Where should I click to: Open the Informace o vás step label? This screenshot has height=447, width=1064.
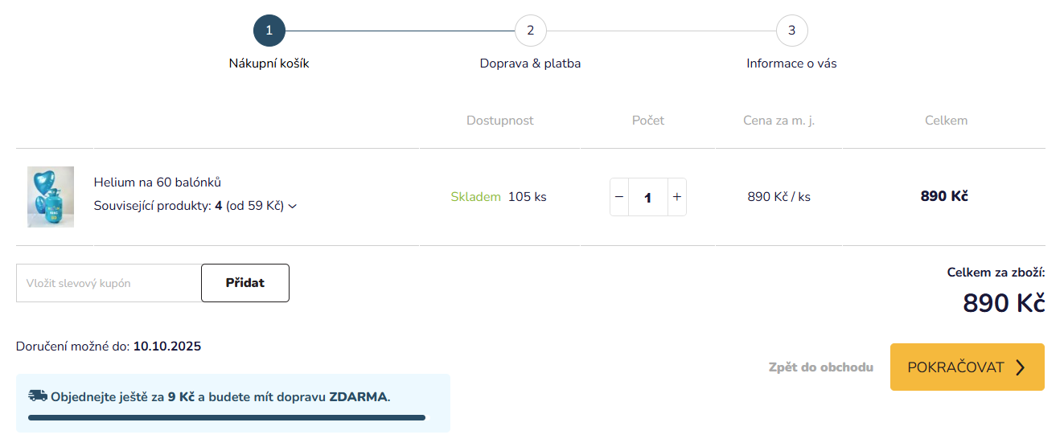792,64
